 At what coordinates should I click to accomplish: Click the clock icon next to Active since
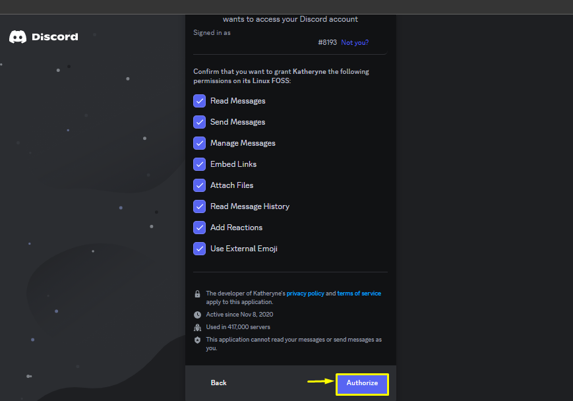click(x=197, y=315)
